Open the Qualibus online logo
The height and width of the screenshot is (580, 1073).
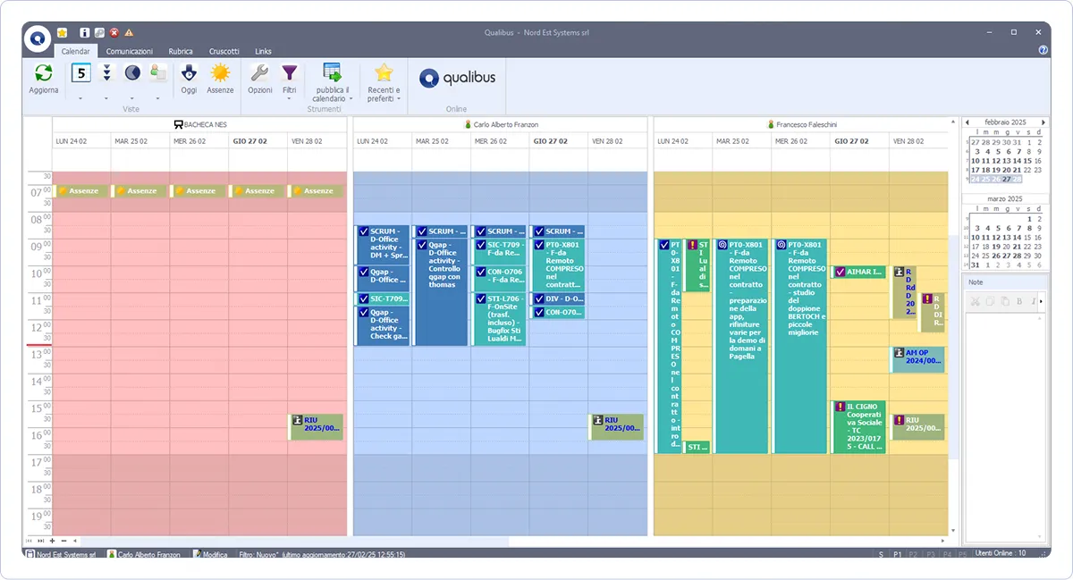457,78
